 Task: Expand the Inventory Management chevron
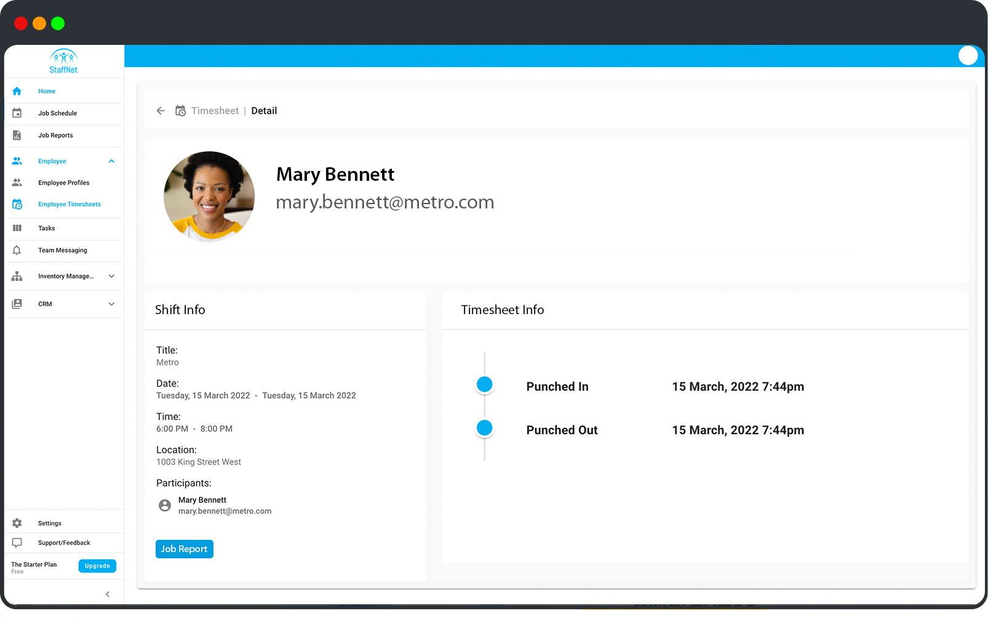tap(111, 276)
